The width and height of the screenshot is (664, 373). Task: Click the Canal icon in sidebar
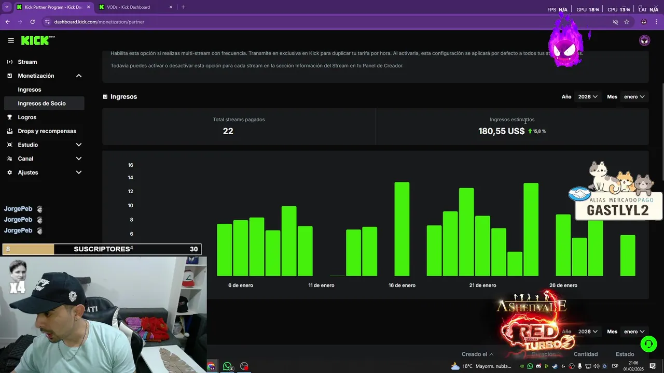[x=9, y=159]
